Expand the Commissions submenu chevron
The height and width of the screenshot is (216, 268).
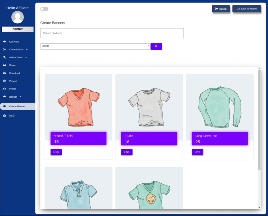[x=27, y=49]
